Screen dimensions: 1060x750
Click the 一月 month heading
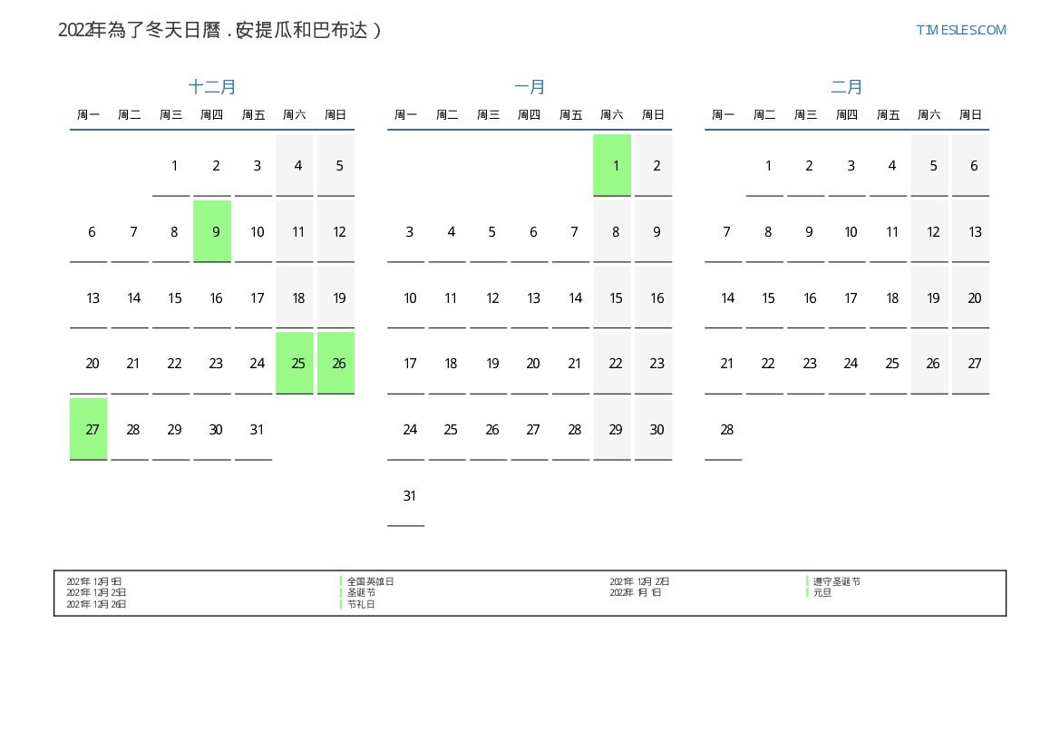pos(530,87)
